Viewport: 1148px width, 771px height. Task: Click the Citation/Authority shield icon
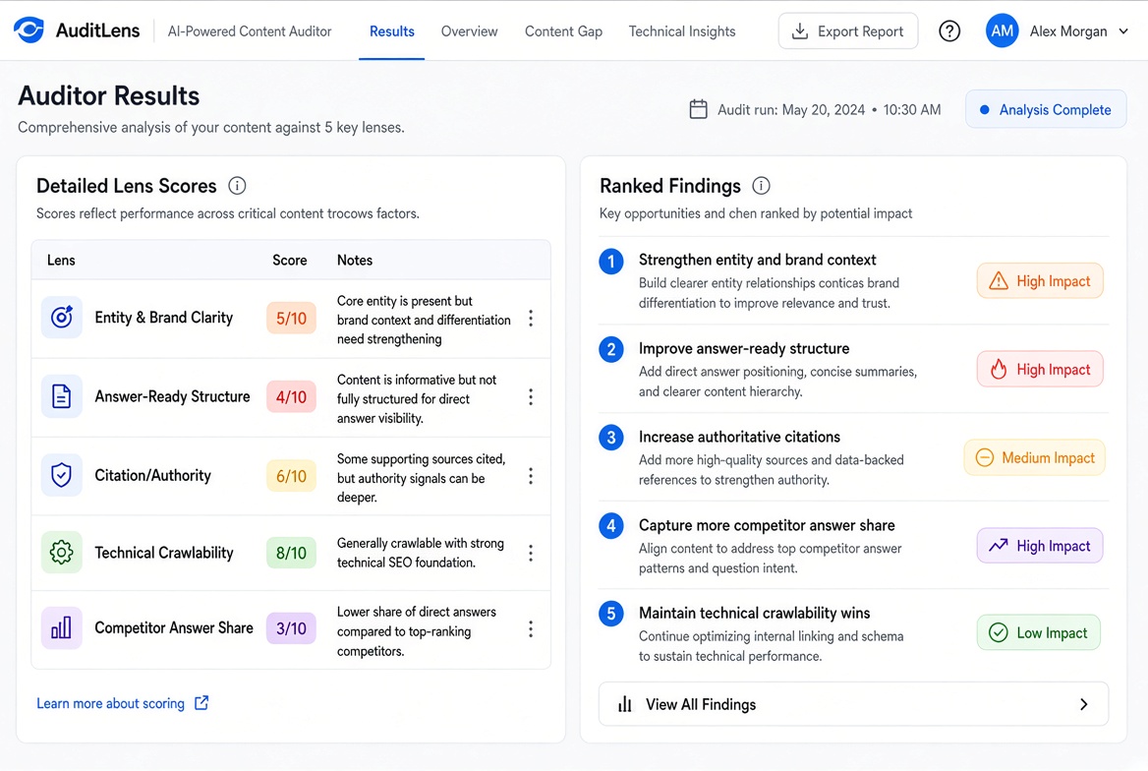pos(62,476)
